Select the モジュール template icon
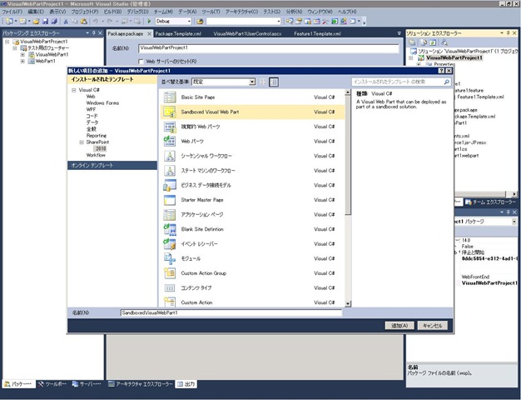Image resolution: width=521 pixels, height=400 pixels. pos(170,258)
